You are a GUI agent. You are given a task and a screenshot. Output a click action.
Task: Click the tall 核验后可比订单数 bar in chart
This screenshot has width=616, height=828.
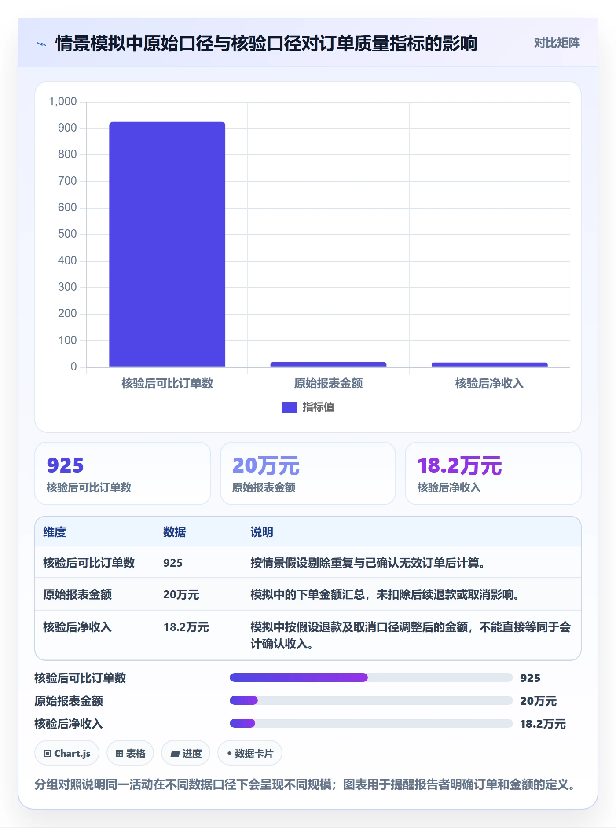point(167,244)
